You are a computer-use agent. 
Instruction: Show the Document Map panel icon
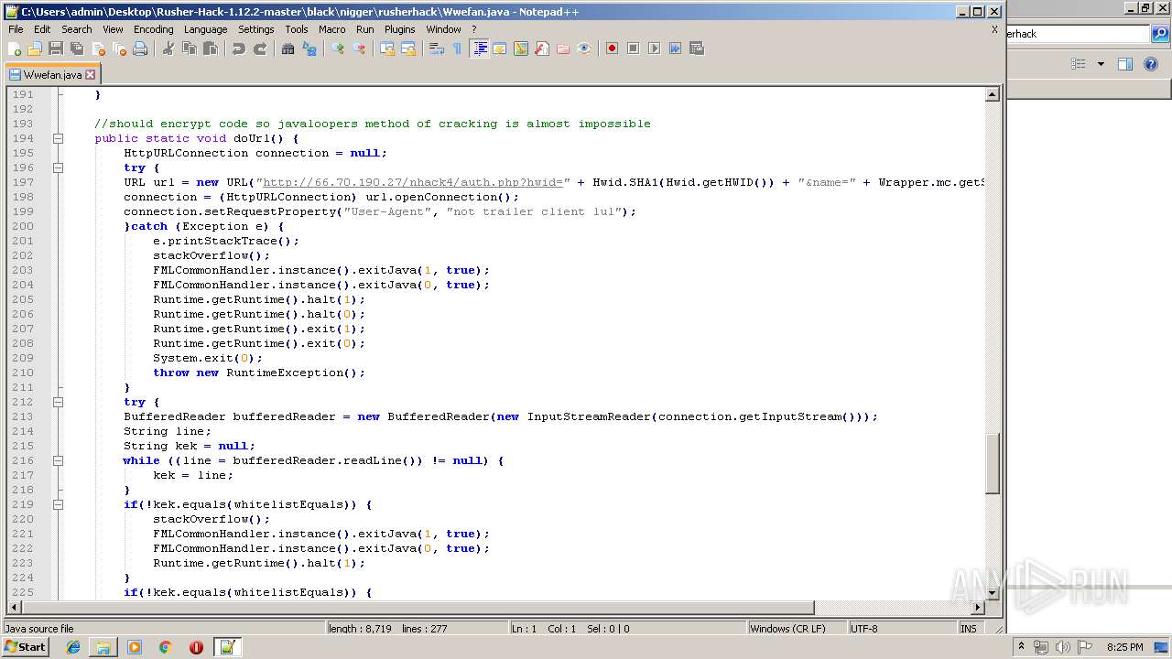tap(521, 49)
